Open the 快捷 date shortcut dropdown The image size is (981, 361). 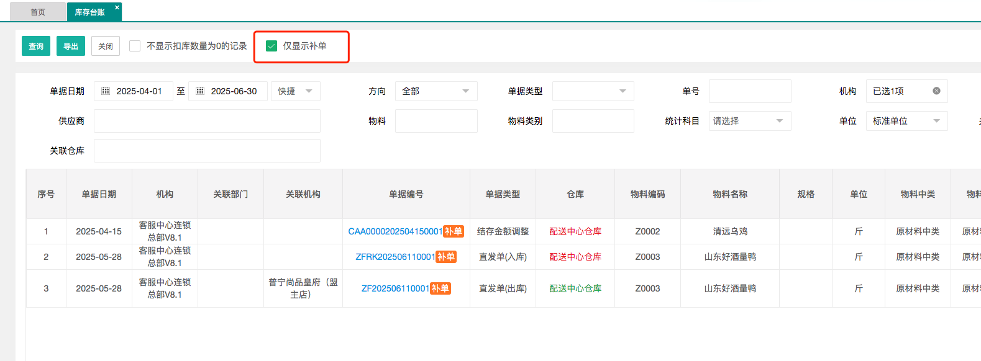coord(295,91)
